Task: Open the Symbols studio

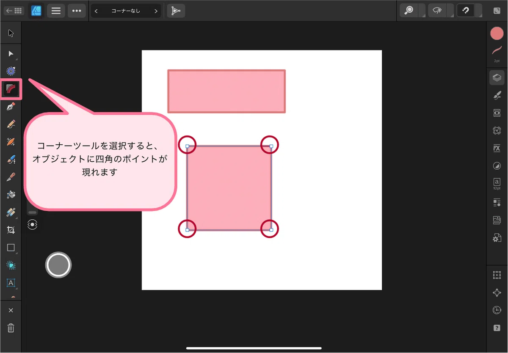Action: point(497,130)
